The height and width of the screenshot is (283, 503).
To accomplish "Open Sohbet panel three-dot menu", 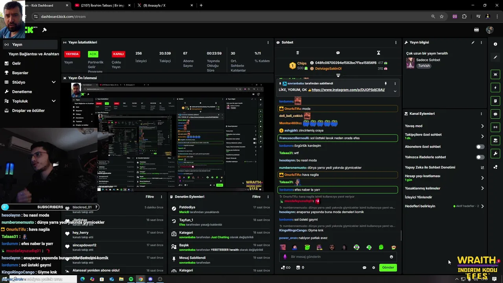I will (396, 42).
